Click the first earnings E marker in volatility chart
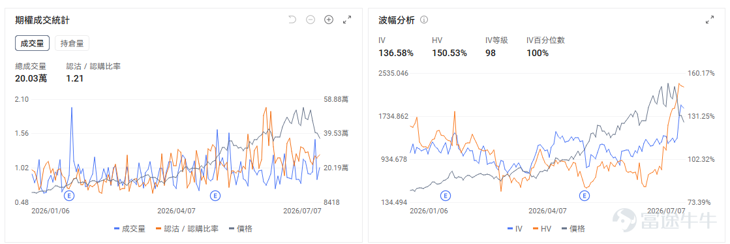The height and width of the screenshot is (244, 730). click(x=446, y=195)
